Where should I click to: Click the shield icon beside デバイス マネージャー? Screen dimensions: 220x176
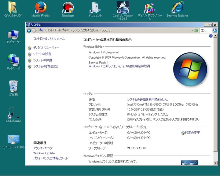(x=30, y=48)
